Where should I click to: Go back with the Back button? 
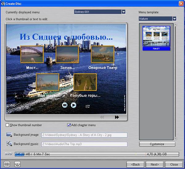click(x=135, y=164)
